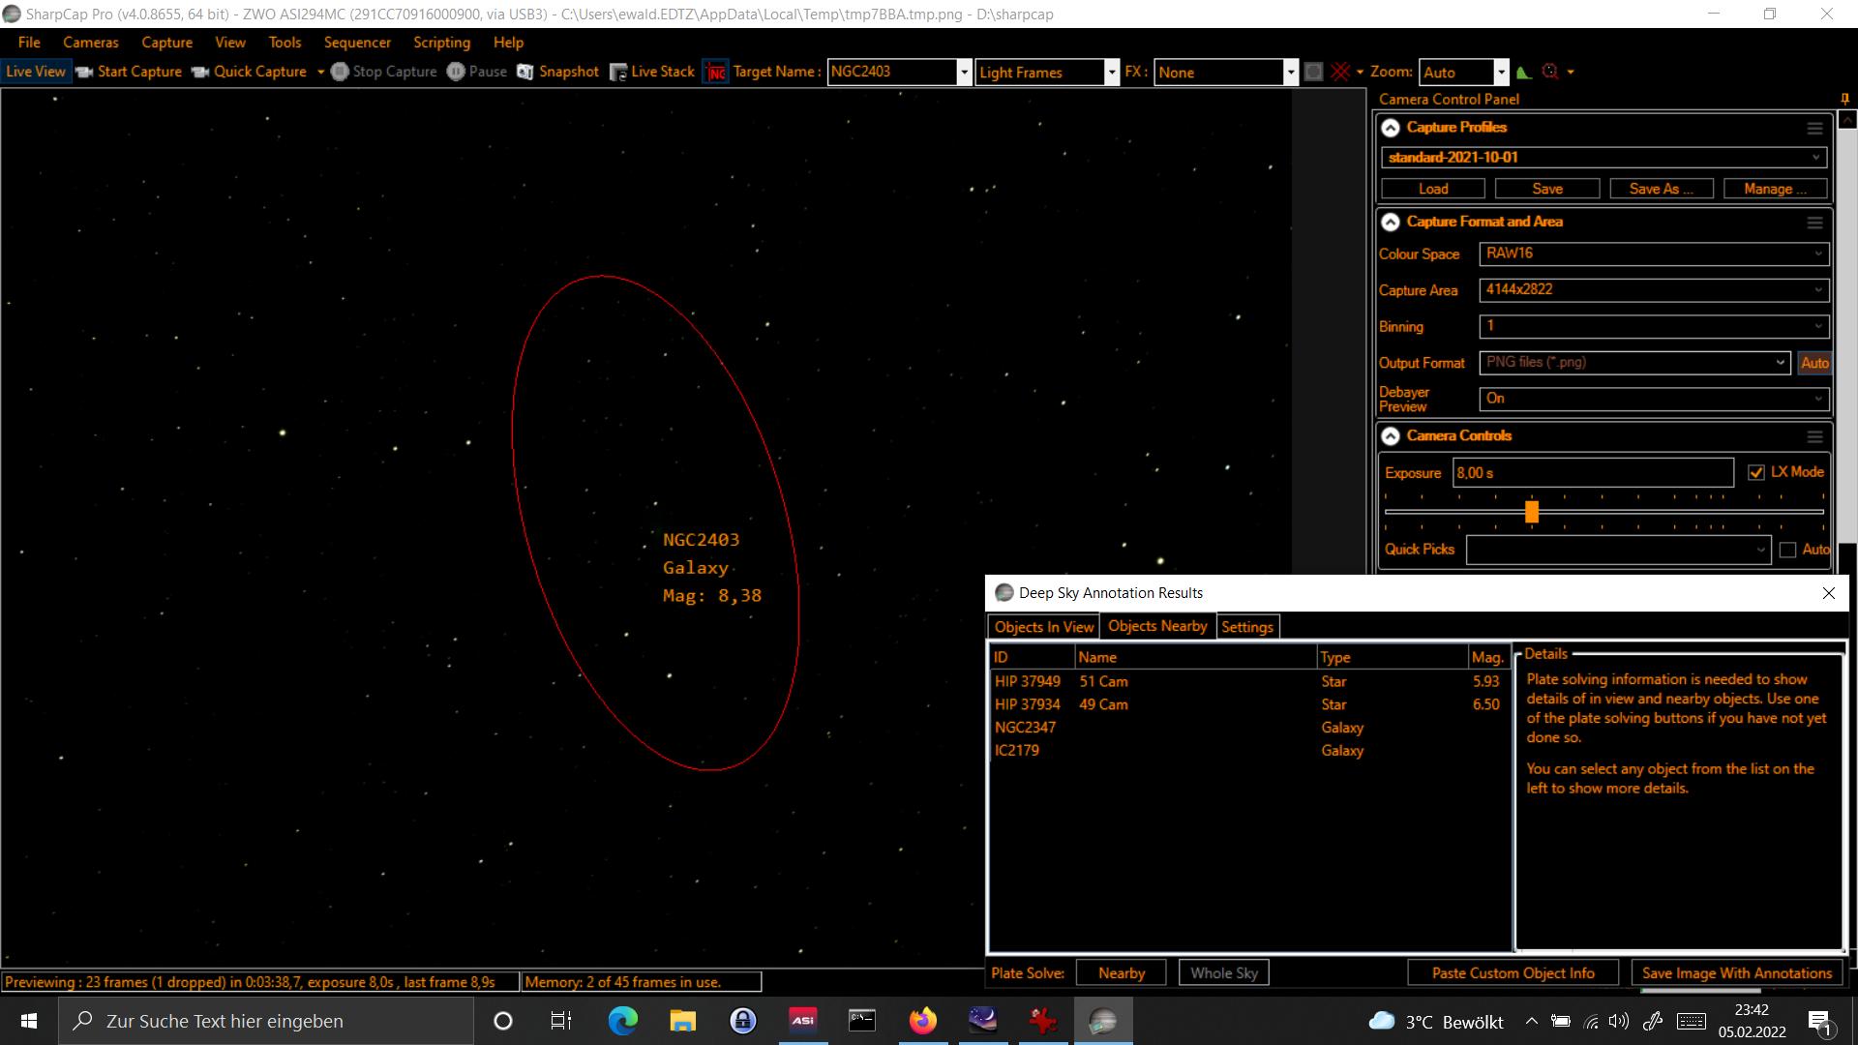The width and height of the screenshot is (1858, 1045).
Task: Open the Light Frames frame type dropdown
Action: tap(1112, 73)
